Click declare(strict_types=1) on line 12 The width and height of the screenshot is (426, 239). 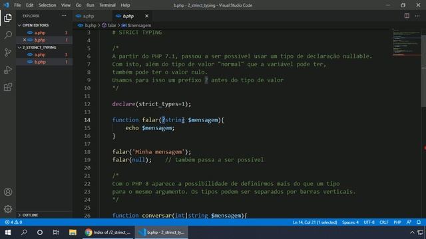click(x=152, y=104)
